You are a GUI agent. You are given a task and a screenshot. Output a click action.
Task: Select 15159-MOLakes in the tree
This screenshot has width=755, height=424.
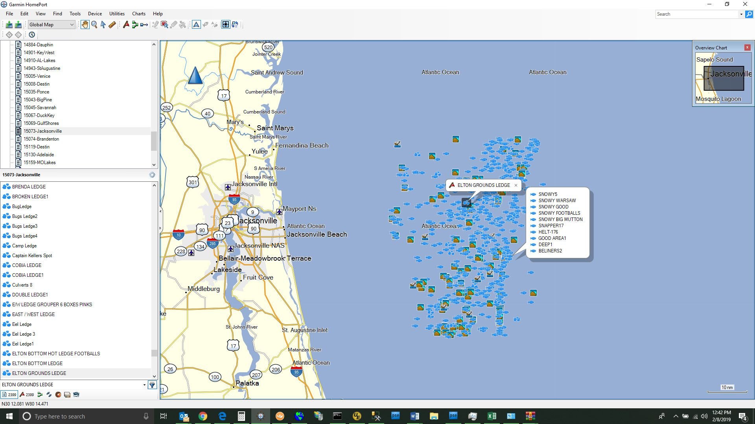pyautogui.click(x=40, y=163)
